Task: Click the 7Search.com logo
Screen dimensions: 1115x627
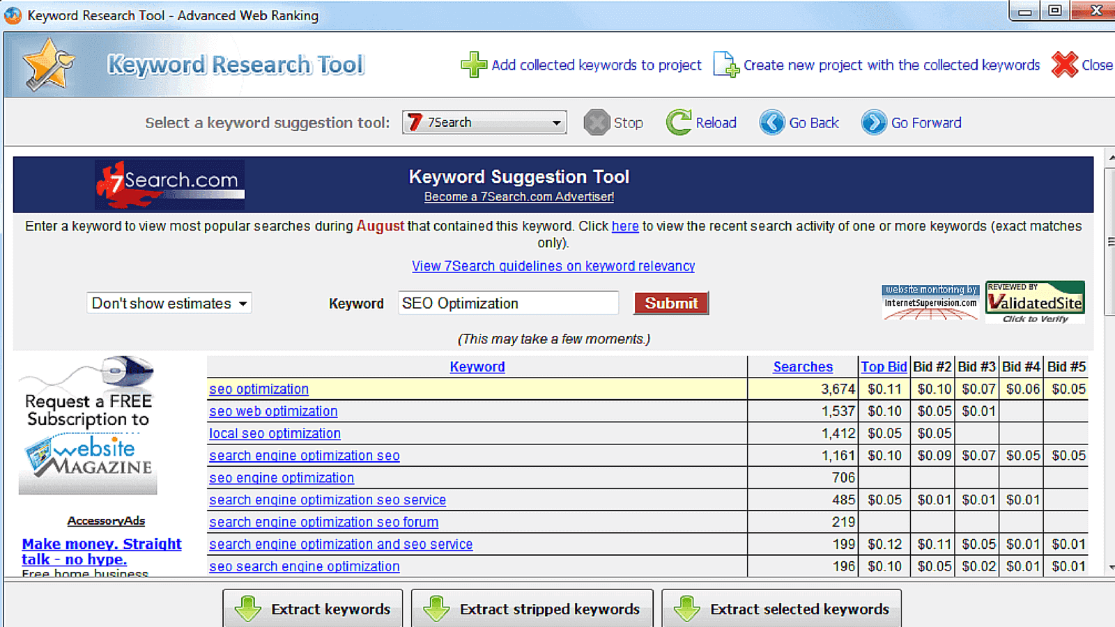Action: tap(169, 185)
